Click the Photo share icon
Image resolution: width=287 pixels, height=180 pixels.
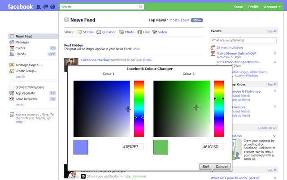(122, 32)
